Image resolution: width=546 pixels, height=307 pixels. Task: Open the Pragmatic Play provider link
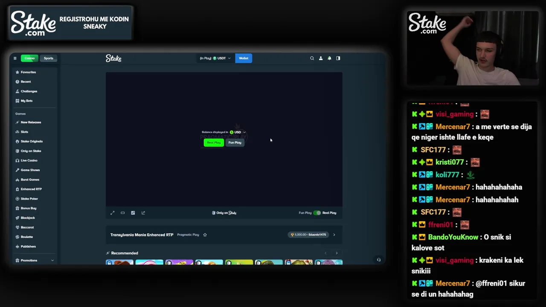(x=188, y=235)
